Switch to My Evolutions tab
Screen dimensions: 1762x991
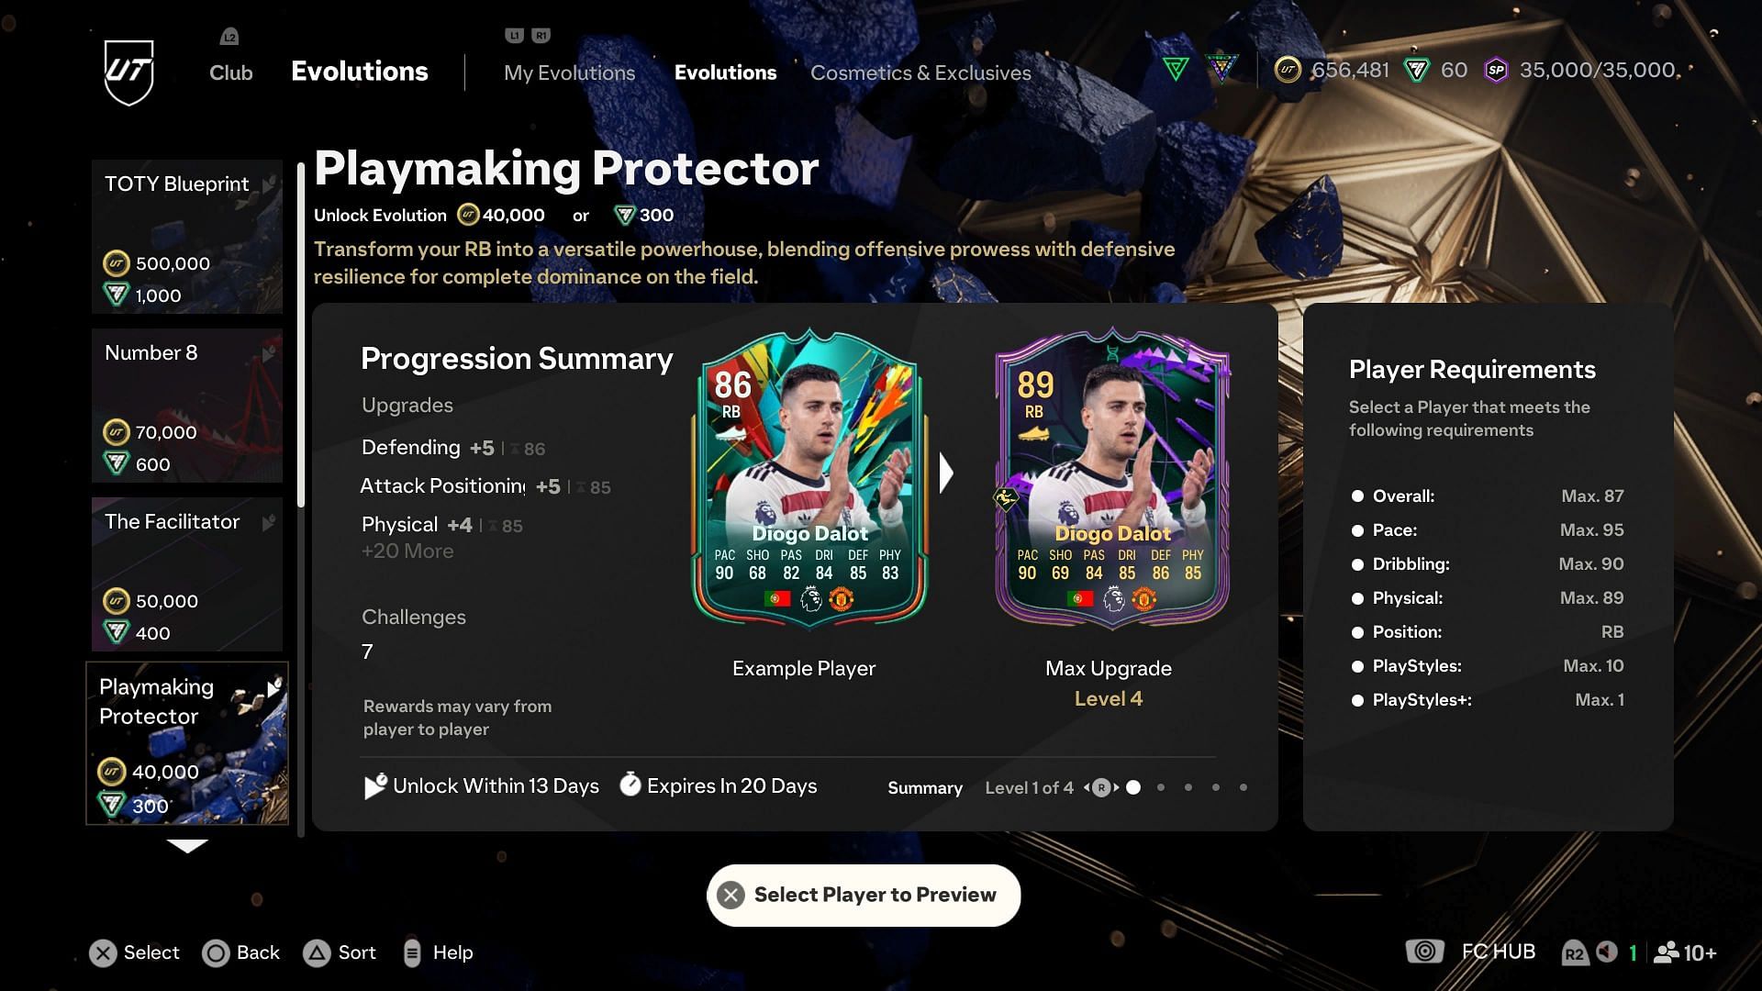point(569,72)
